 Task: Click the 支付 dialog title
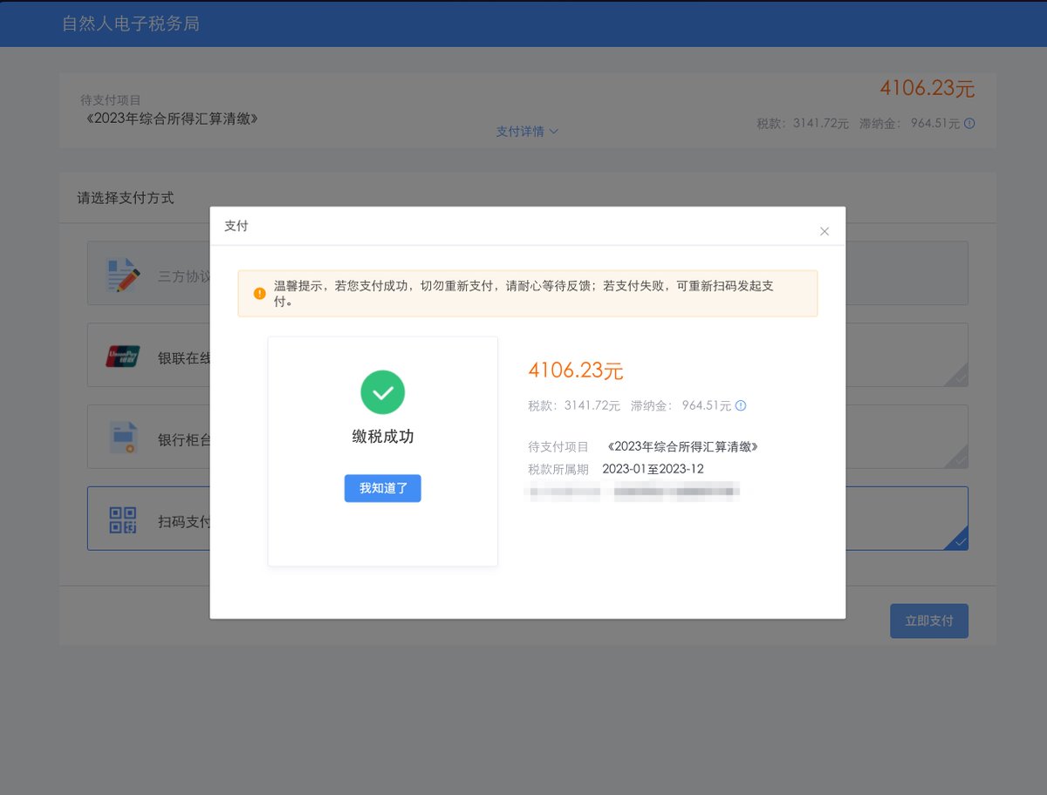point(236,226)
